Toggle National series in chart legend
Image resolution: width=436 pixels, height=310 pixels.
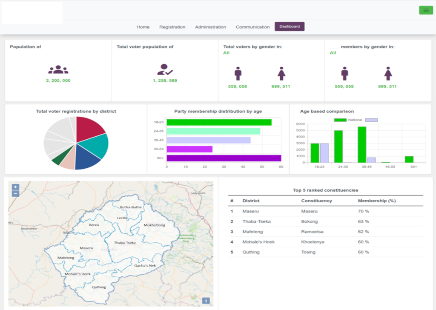click(341, 120)
